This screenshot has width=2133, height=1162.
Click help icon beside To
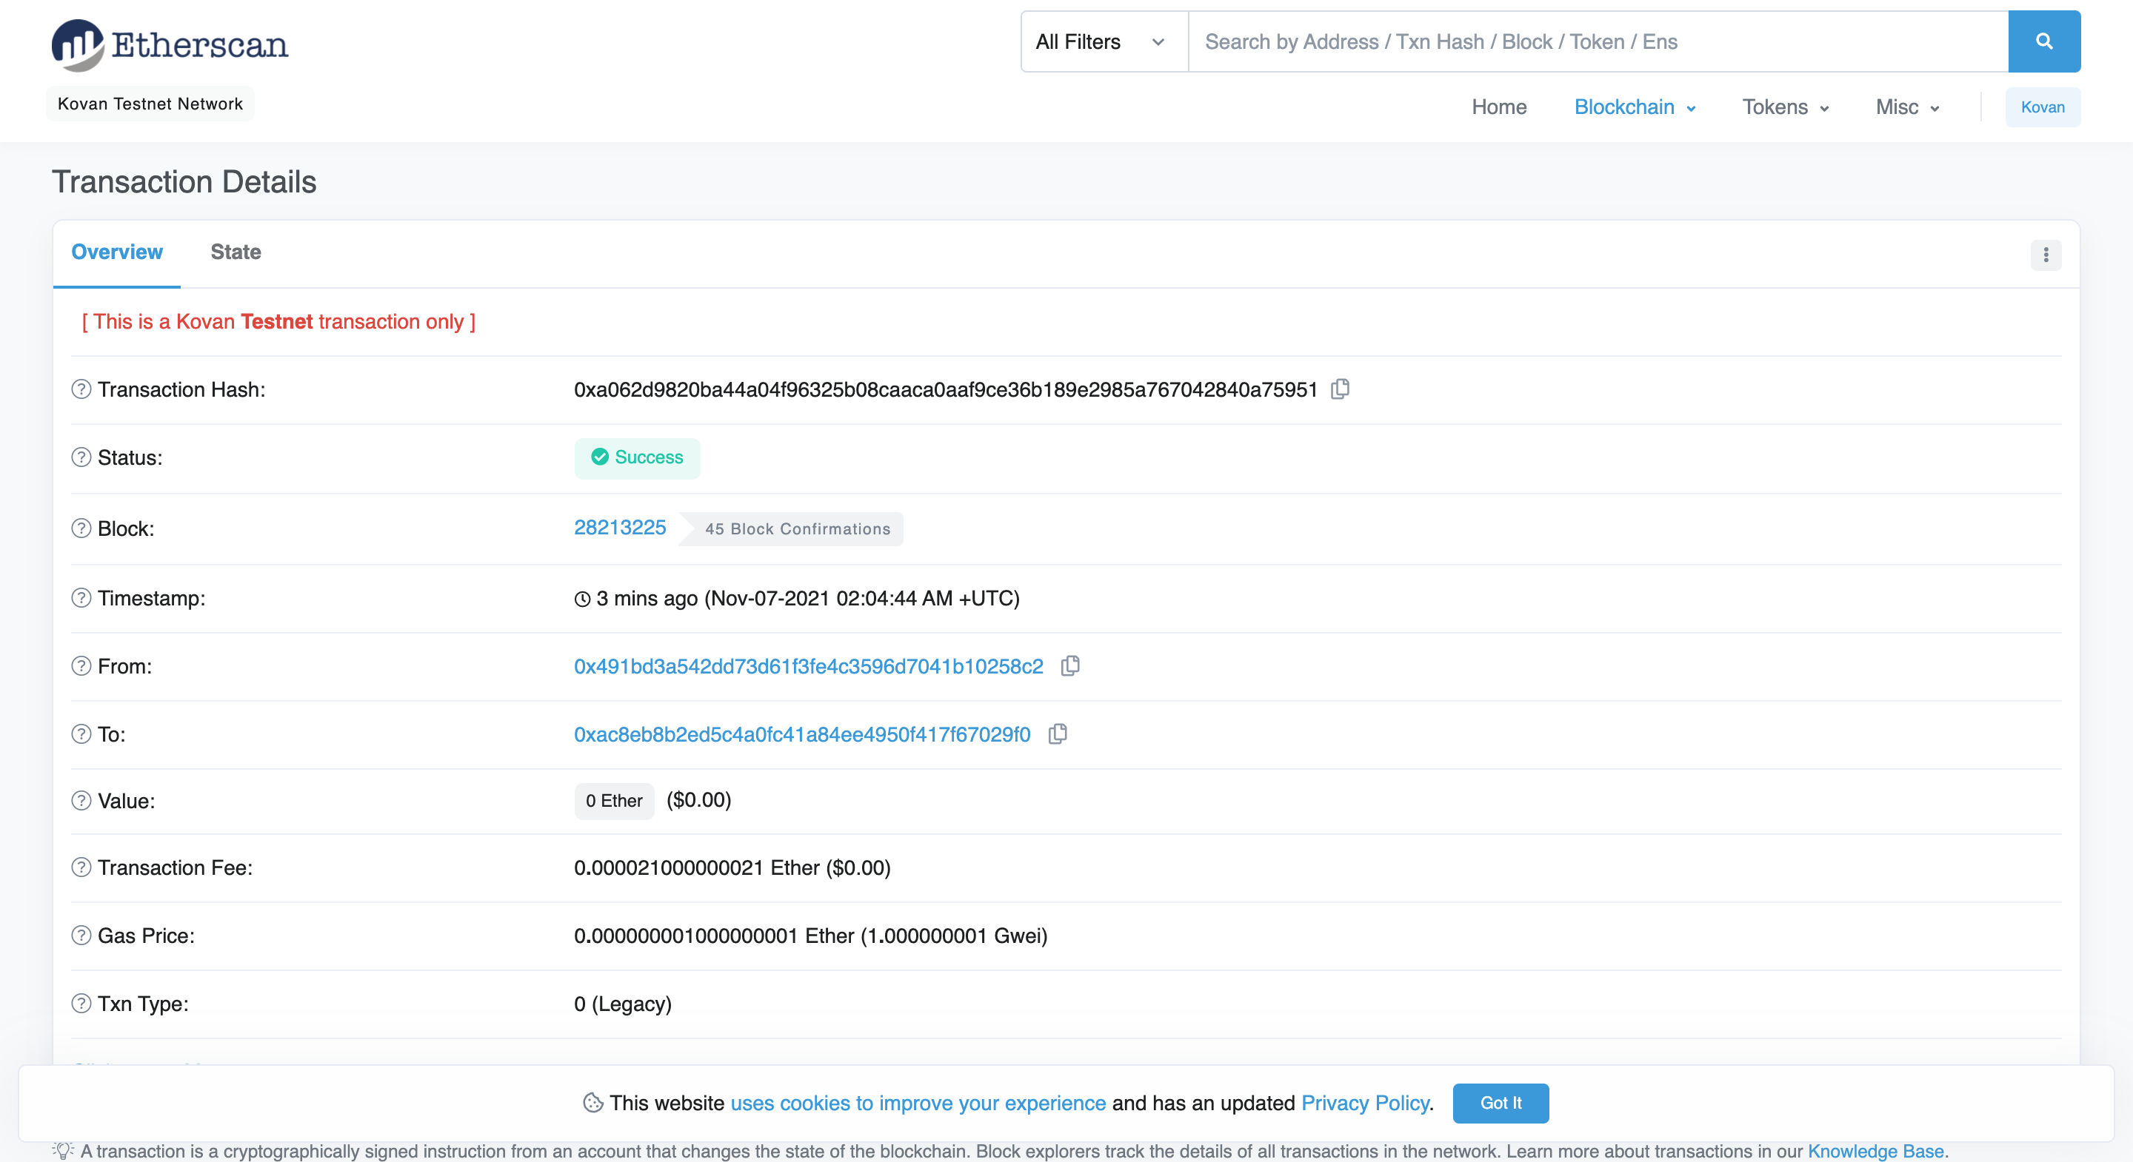(x=81, y=733)
